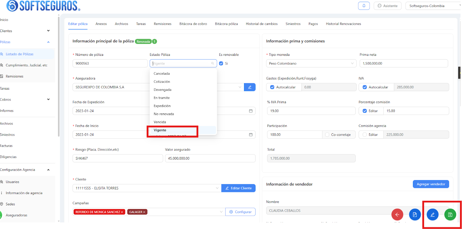Enable the Co-corretaje checkbox
The width and height of the screenshot is (462, 229).
(x=327, y=134)
